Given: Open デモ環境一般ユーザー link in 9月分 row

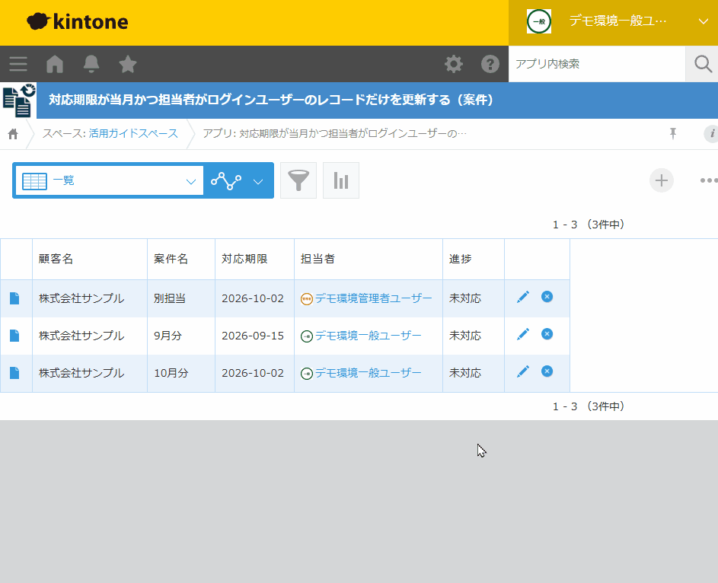Looking at the screenshot, I should click(369, 336).
